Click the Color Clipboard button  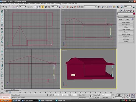[x=126, y=29]
